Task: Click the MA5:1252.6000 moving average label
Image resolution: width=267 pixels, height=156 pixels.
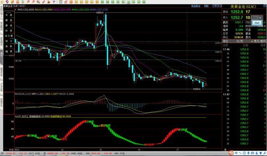Action: 26,10
